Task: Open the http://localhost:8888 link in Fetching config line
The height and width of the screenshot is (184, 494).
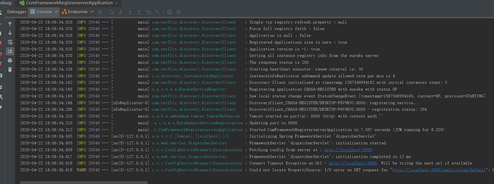Action: click(x=348, y=150)
